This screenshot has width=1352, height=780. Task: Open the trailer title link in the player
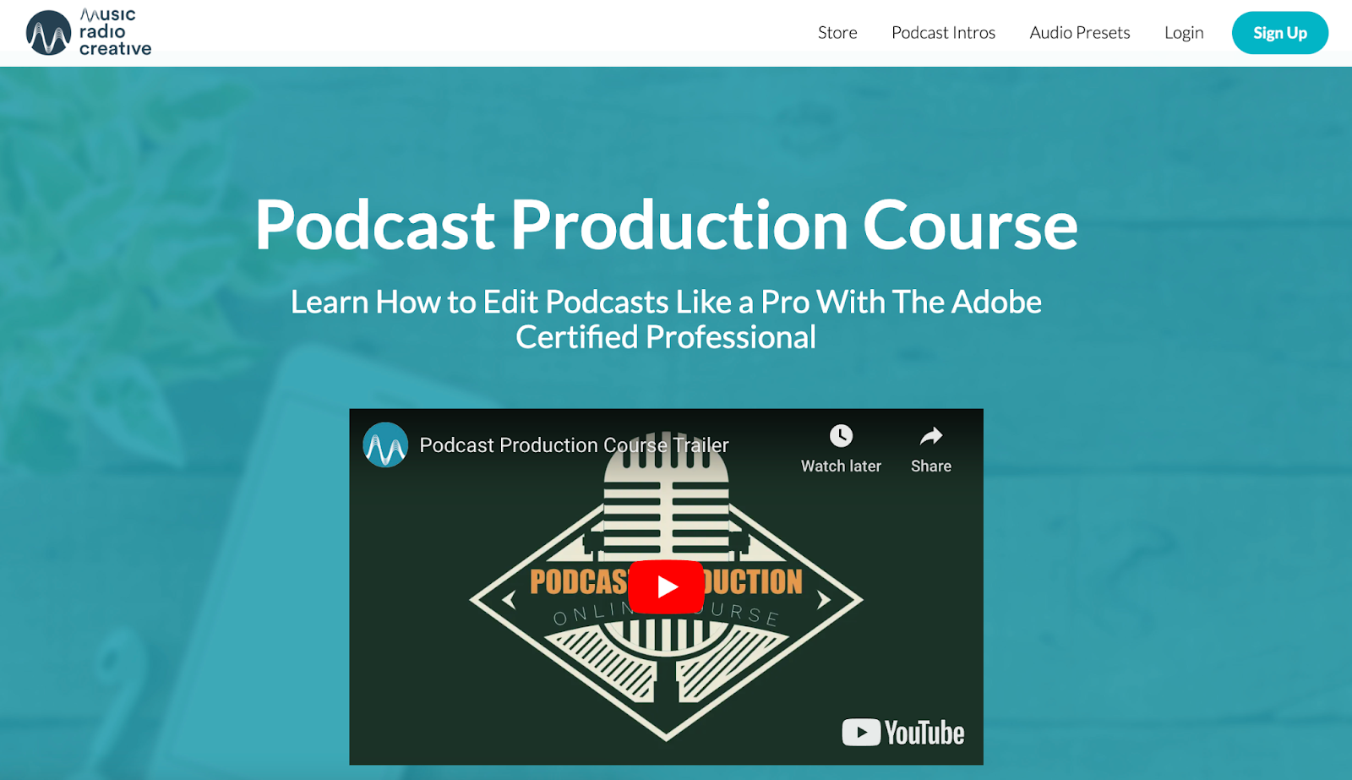(x=573, y=445)
